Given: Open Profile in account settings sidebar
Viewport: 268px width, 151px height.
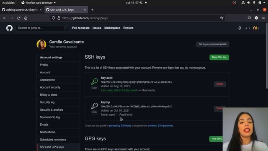Looking at the screenshot, I should [x=59, y=65].
